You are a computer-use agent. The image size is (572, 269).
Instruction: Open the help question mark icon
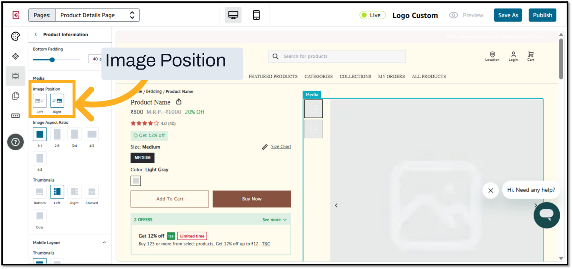[x=15, y=142]
